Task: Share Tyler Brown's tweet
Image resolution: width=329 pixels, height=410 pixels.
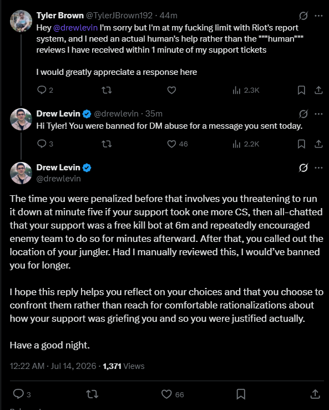Action: pyautogui.click(x=318, y=90)
